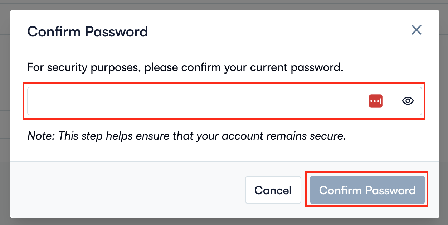The width and height of the screenshot is (448, 225).
Task: Close the Confirm Password dialog with X
Action: pyautogui.click(x=416, y=30)
